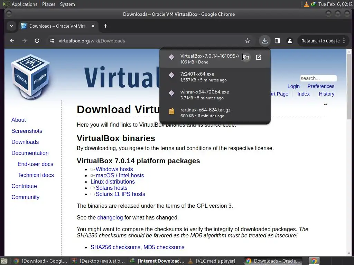Open the changelog link

pos(110,217)
